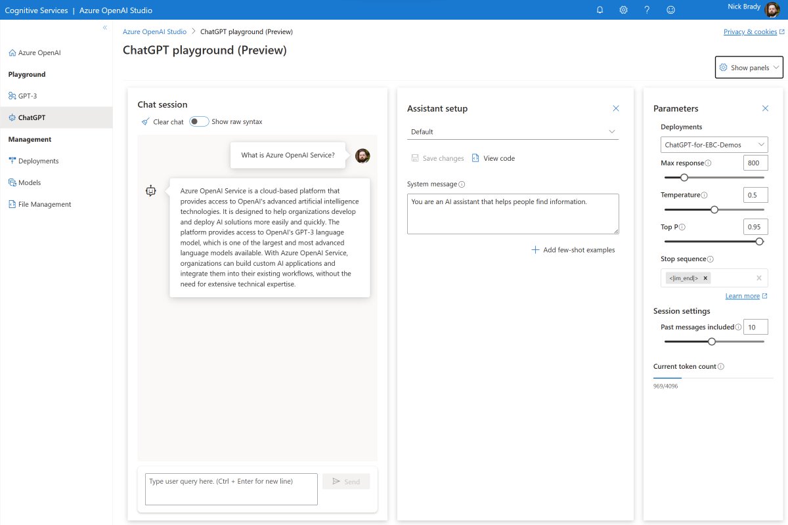The width and height of the screenshot is (788, 525).
Task: Select ChatGPT in the Playground menu
Action: point(33,117)
